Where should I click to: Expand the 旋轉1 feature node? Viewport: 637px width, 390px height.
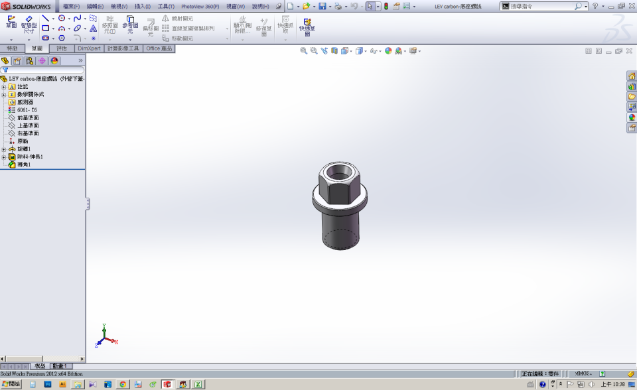4,149
